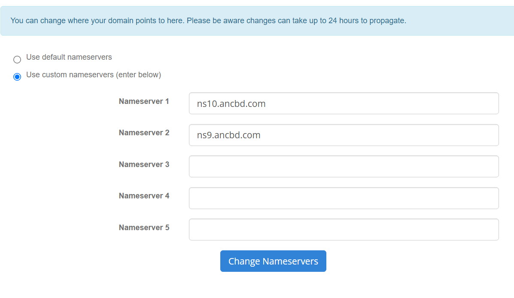
Task: Click the 'Use default nameservers' label text
Action: [69, 57]
